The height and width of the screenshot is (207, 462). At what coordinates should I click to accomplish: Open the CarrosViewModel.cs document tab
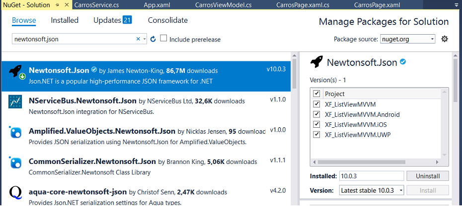click(x=224, y=5)
